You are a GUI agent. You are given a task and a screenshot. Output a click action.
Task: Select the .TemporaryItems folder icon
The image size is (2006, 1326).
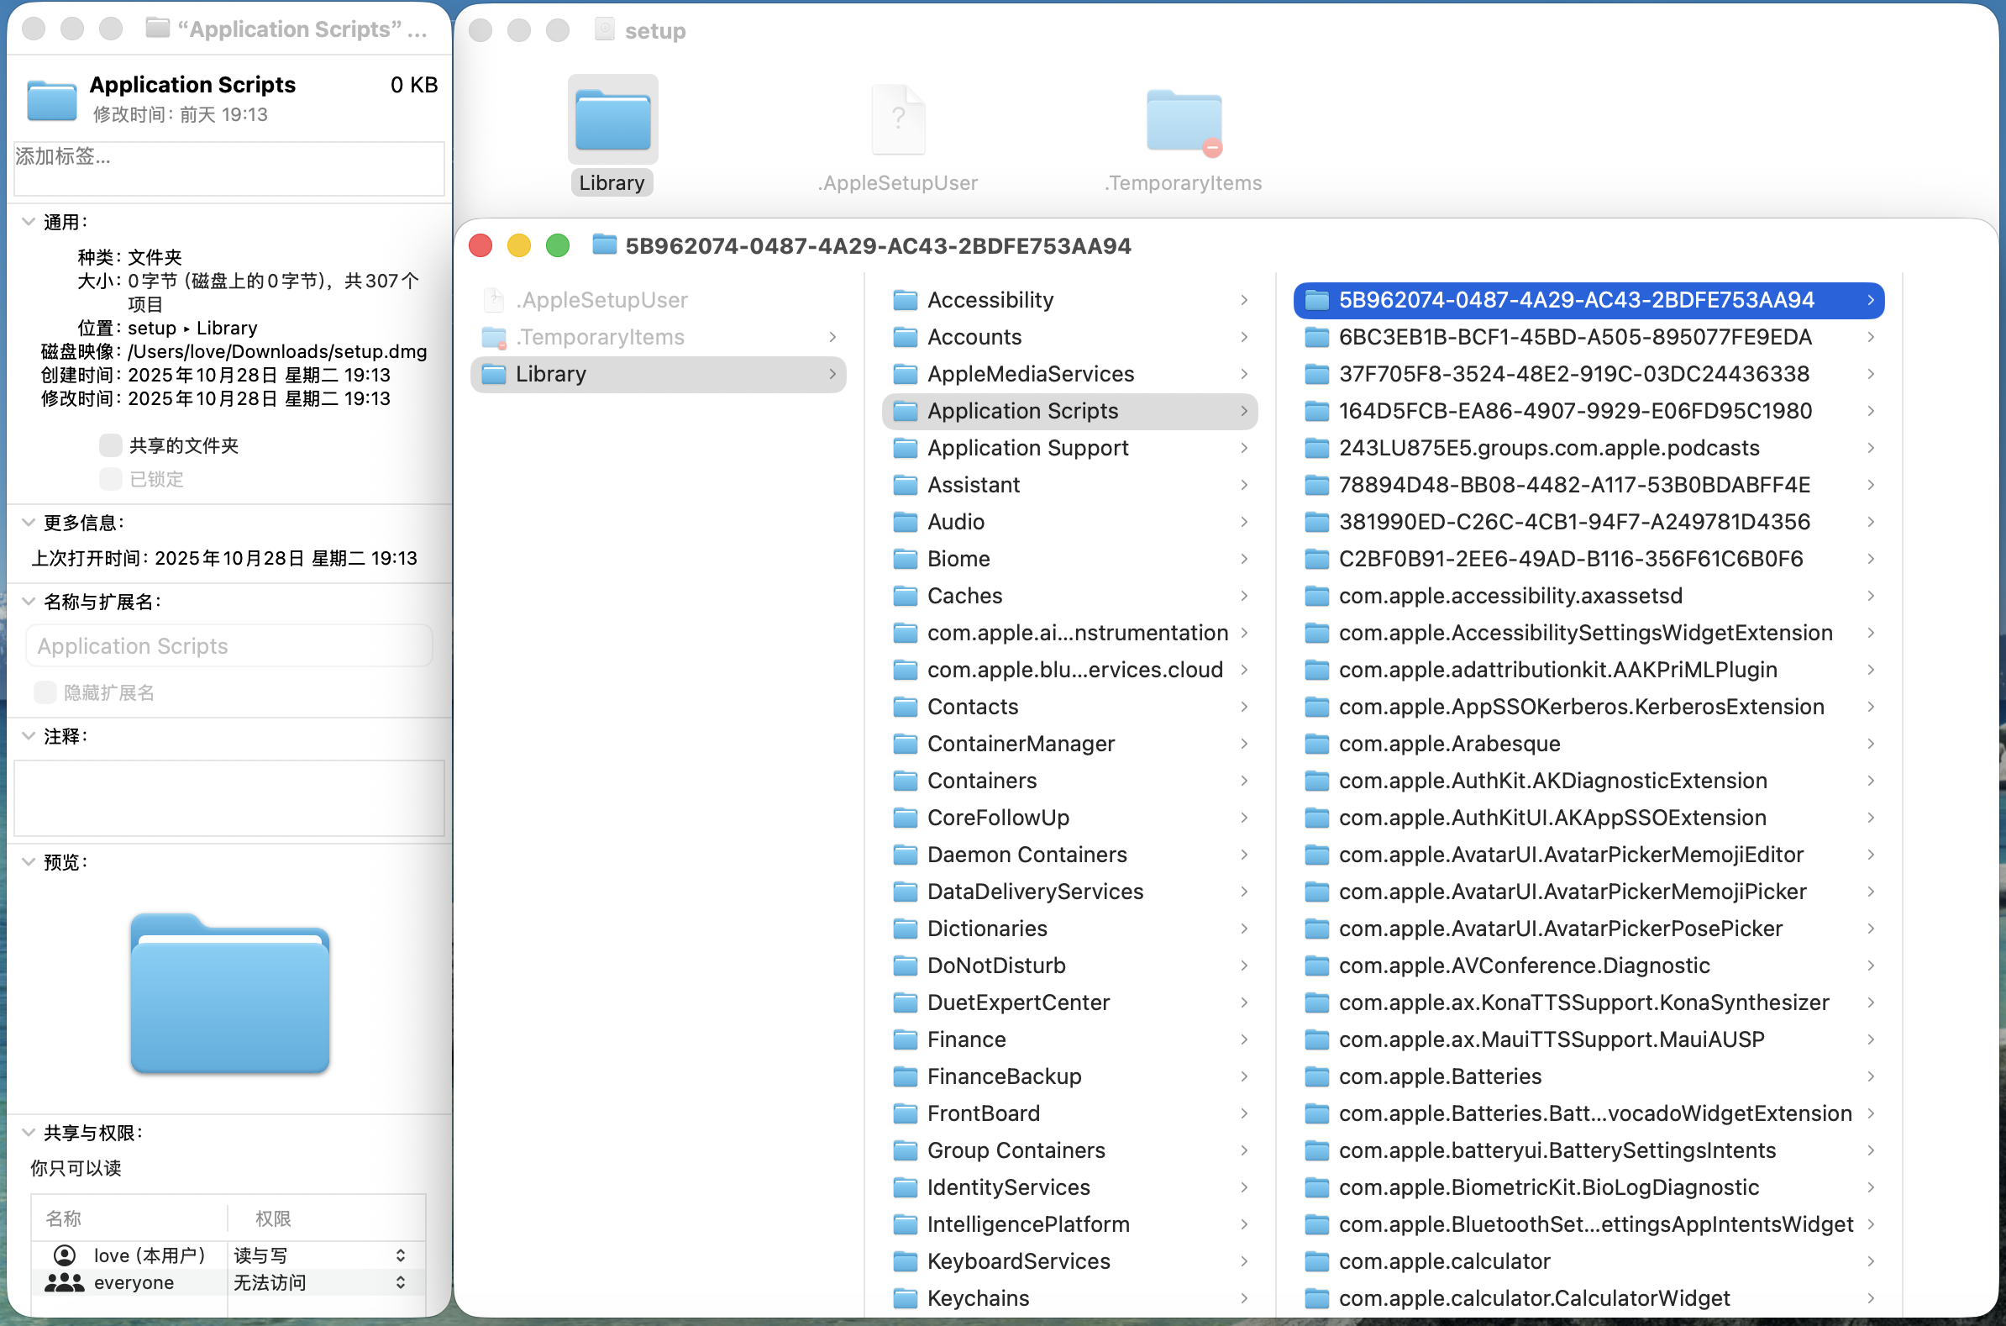pyautogui.click(x=1183, y=120)
